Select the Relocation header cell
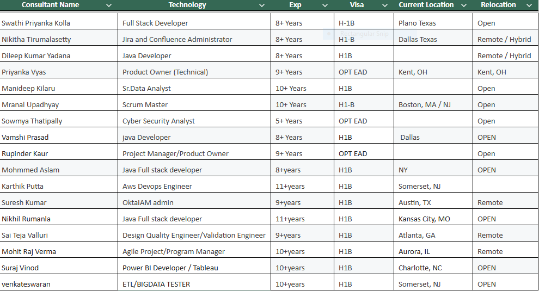Image resolution: width=539 pixels, height=291 pixels. (505, 5)
